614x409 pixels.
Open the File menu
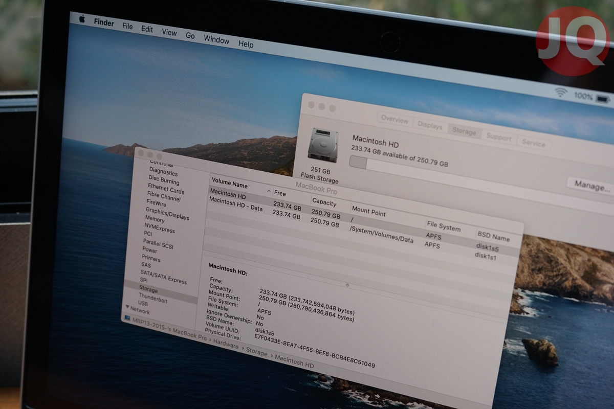(x=127, y=26)
